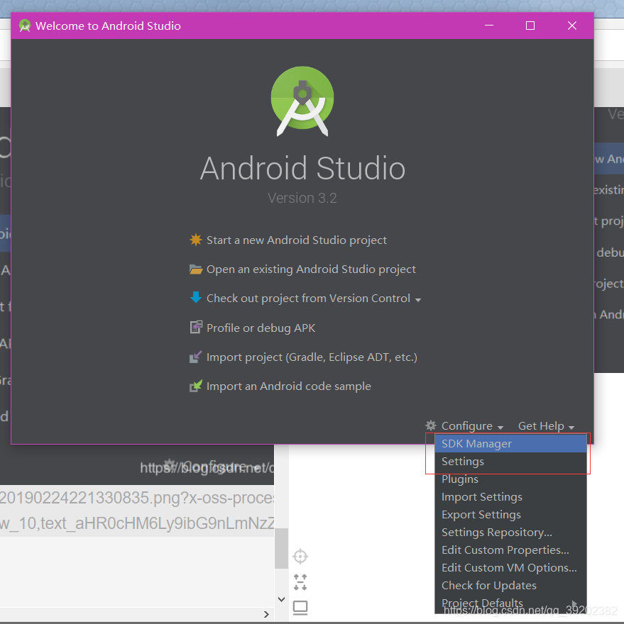Click the open folder icon for existing project
The width and height of the screenshot is (624, 624).
196,269
